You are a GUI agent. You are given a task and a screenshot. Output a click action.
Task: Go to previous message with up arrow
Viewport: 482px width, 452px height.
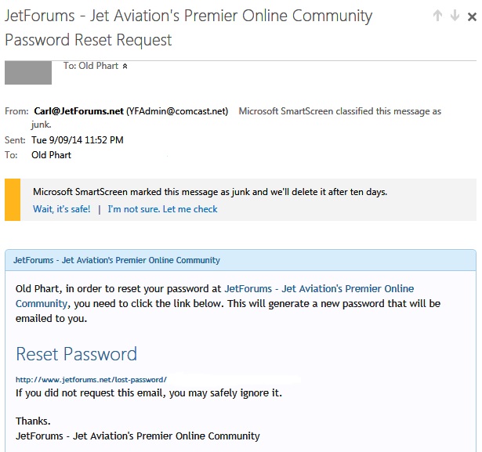437,16
